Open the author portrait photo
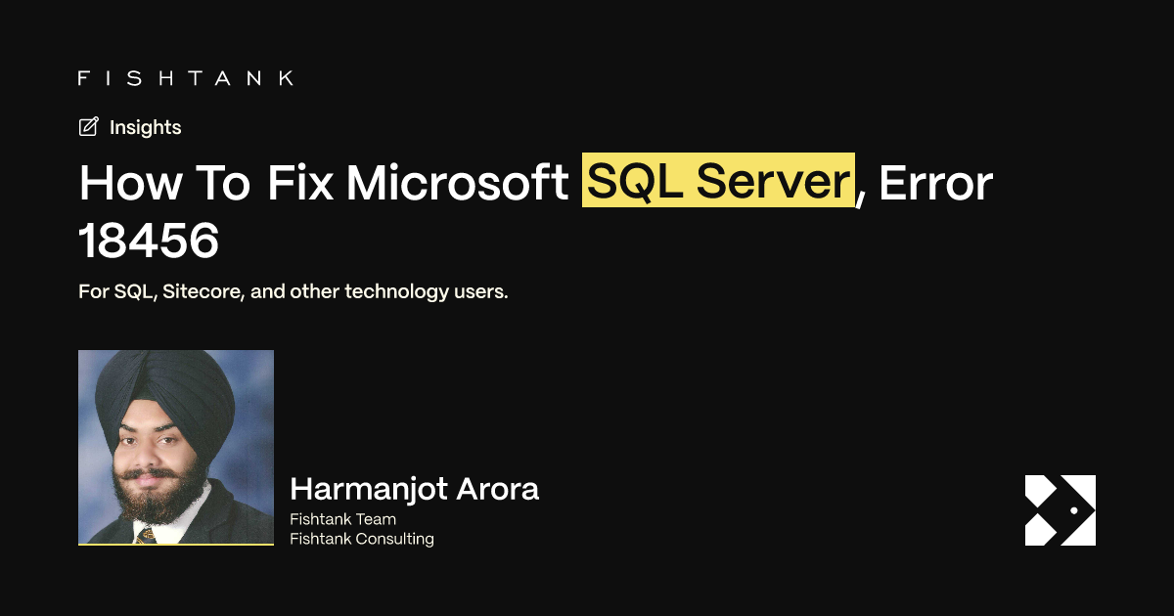The image size is (1174, 616). [x=176, y=447]
